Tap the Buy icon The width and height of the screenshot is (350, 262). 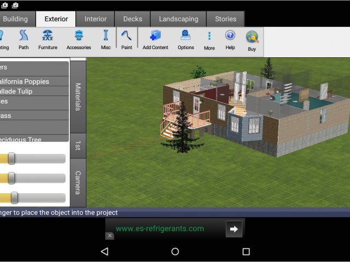tap(252, 39)
